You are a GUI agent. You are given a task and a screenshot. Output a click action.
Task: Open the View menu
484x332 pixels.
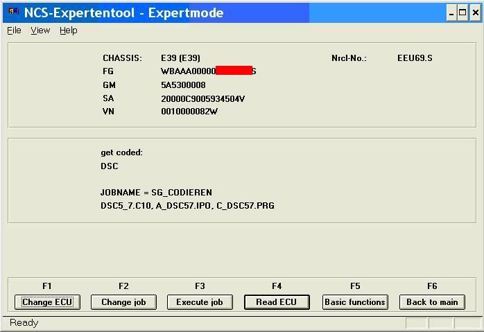(40, 30)
